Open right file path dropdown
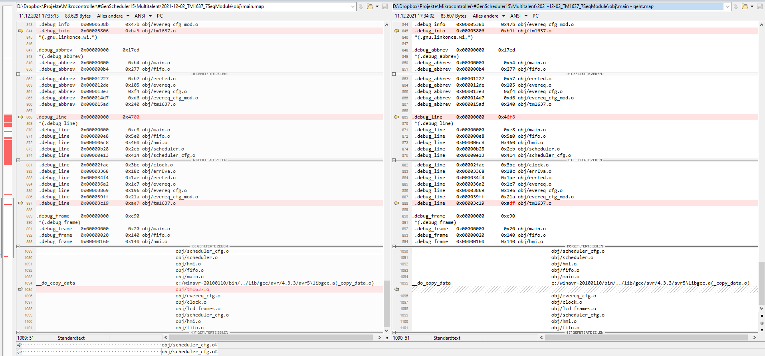The height and width of the screenshot is (356, 765). [x=728, y=6]
